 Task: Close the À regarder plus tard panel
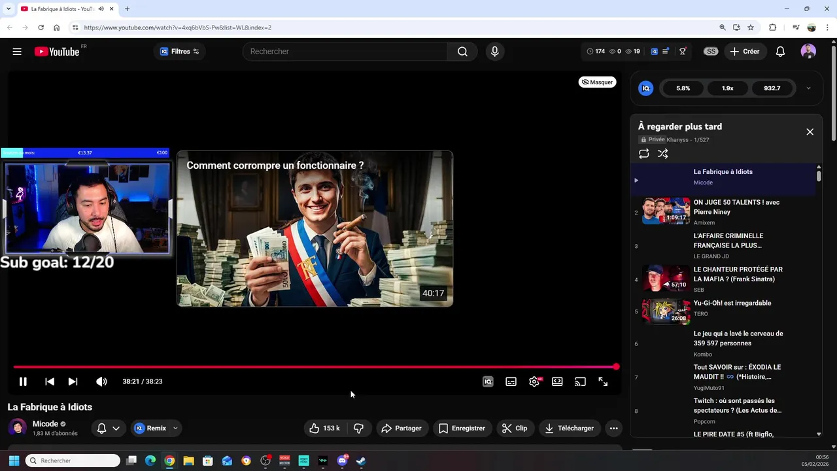click(810, 131)
